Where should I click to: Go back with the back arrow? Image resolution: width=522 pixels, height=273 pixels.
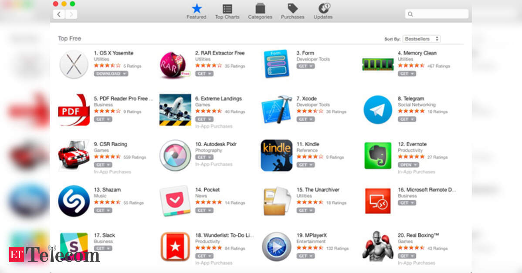coord(59,14)
